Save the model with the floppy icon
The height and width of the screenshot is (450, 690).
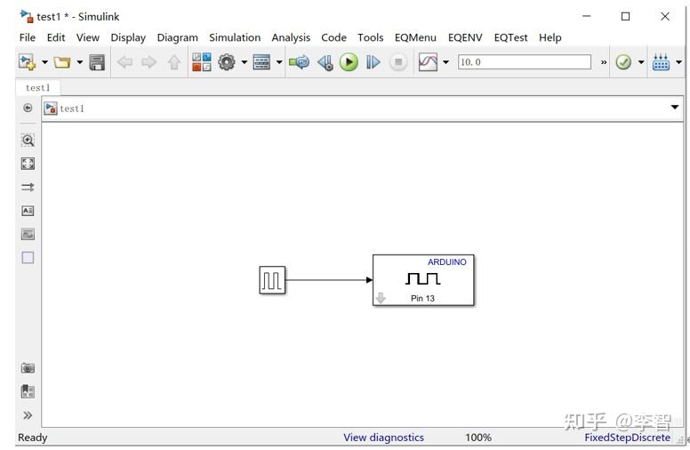pyautogui.click(x=97, y=62)
